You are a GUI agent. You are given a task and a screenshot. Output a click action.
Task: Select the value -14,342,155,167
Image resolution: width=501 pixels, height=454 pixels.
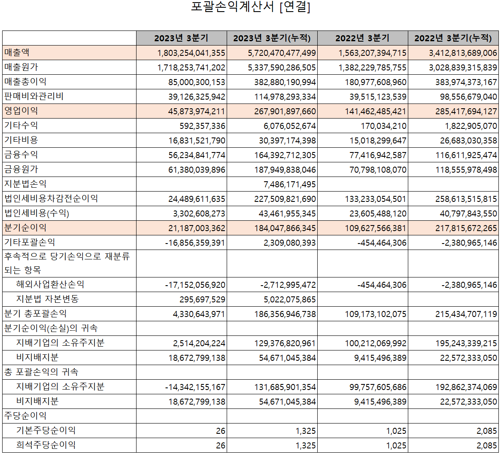195,387
